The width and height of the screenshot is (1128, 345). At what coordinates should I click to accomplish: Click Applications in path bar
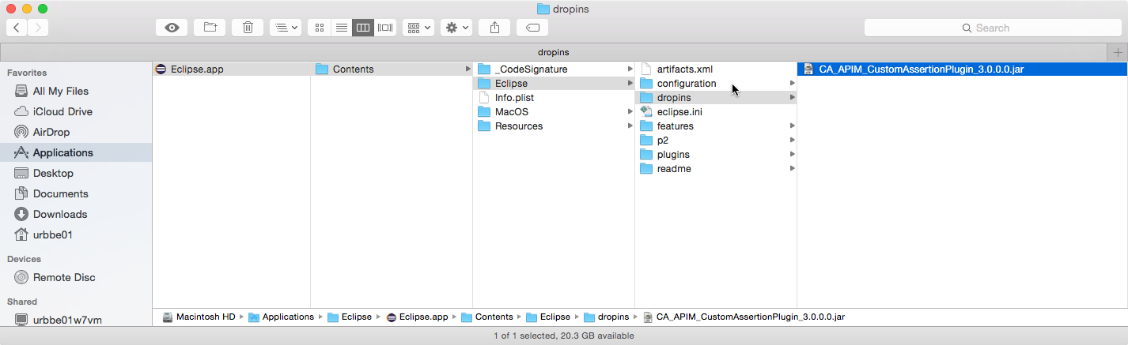(281, 317)
